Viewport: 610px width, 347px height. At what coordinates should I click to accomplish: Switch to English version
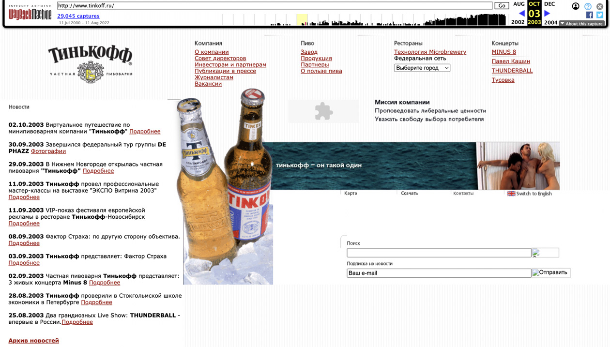(534, 194)
